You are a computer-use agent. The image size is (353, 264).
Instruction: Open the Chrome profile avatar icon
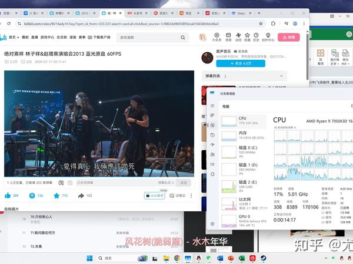pos(295,23)
